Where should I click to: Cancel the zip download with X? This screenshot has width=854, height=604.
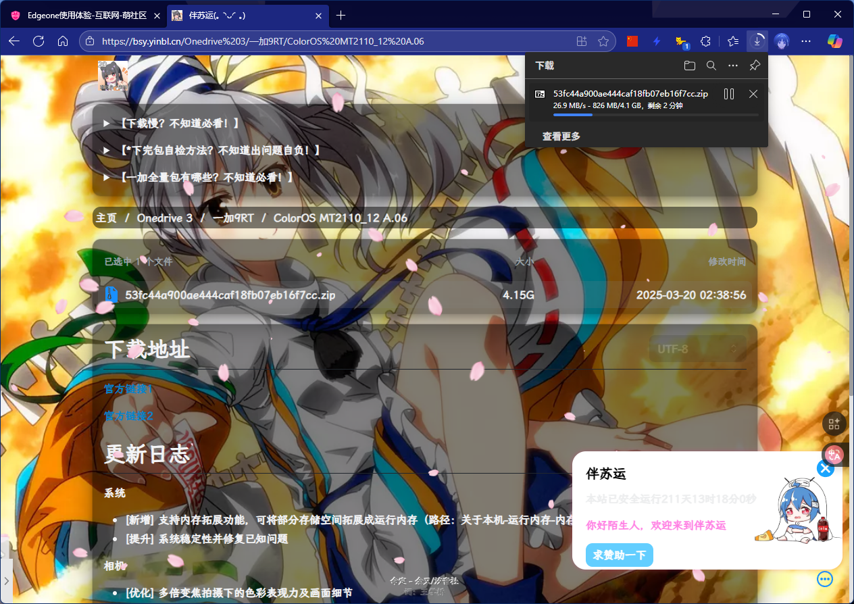(x=753, y=94)
